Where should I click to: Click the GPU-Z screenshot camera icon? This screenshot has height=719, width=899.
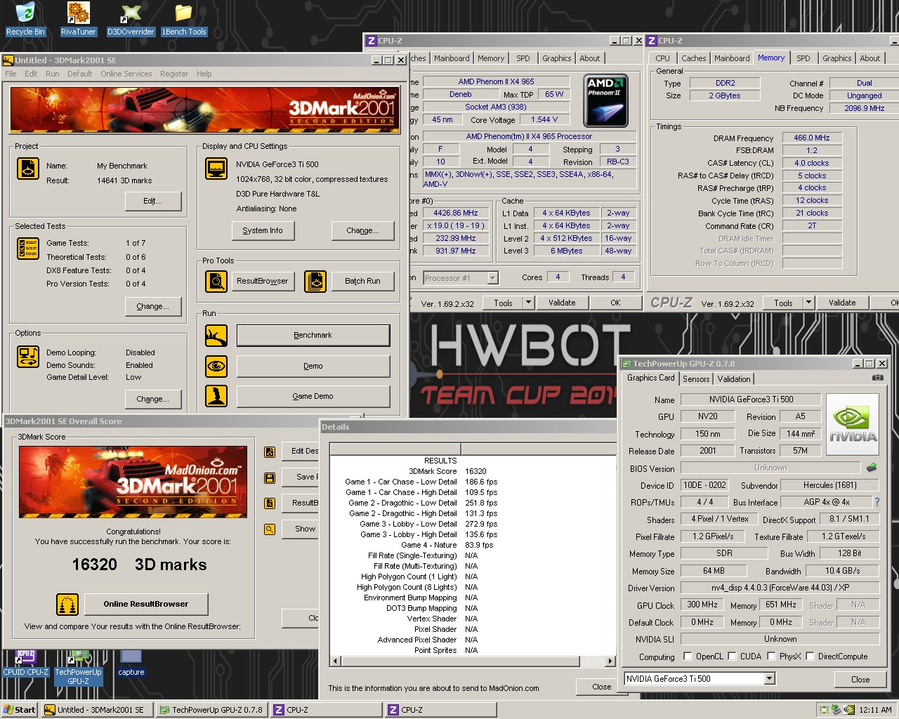pos(877,378)
